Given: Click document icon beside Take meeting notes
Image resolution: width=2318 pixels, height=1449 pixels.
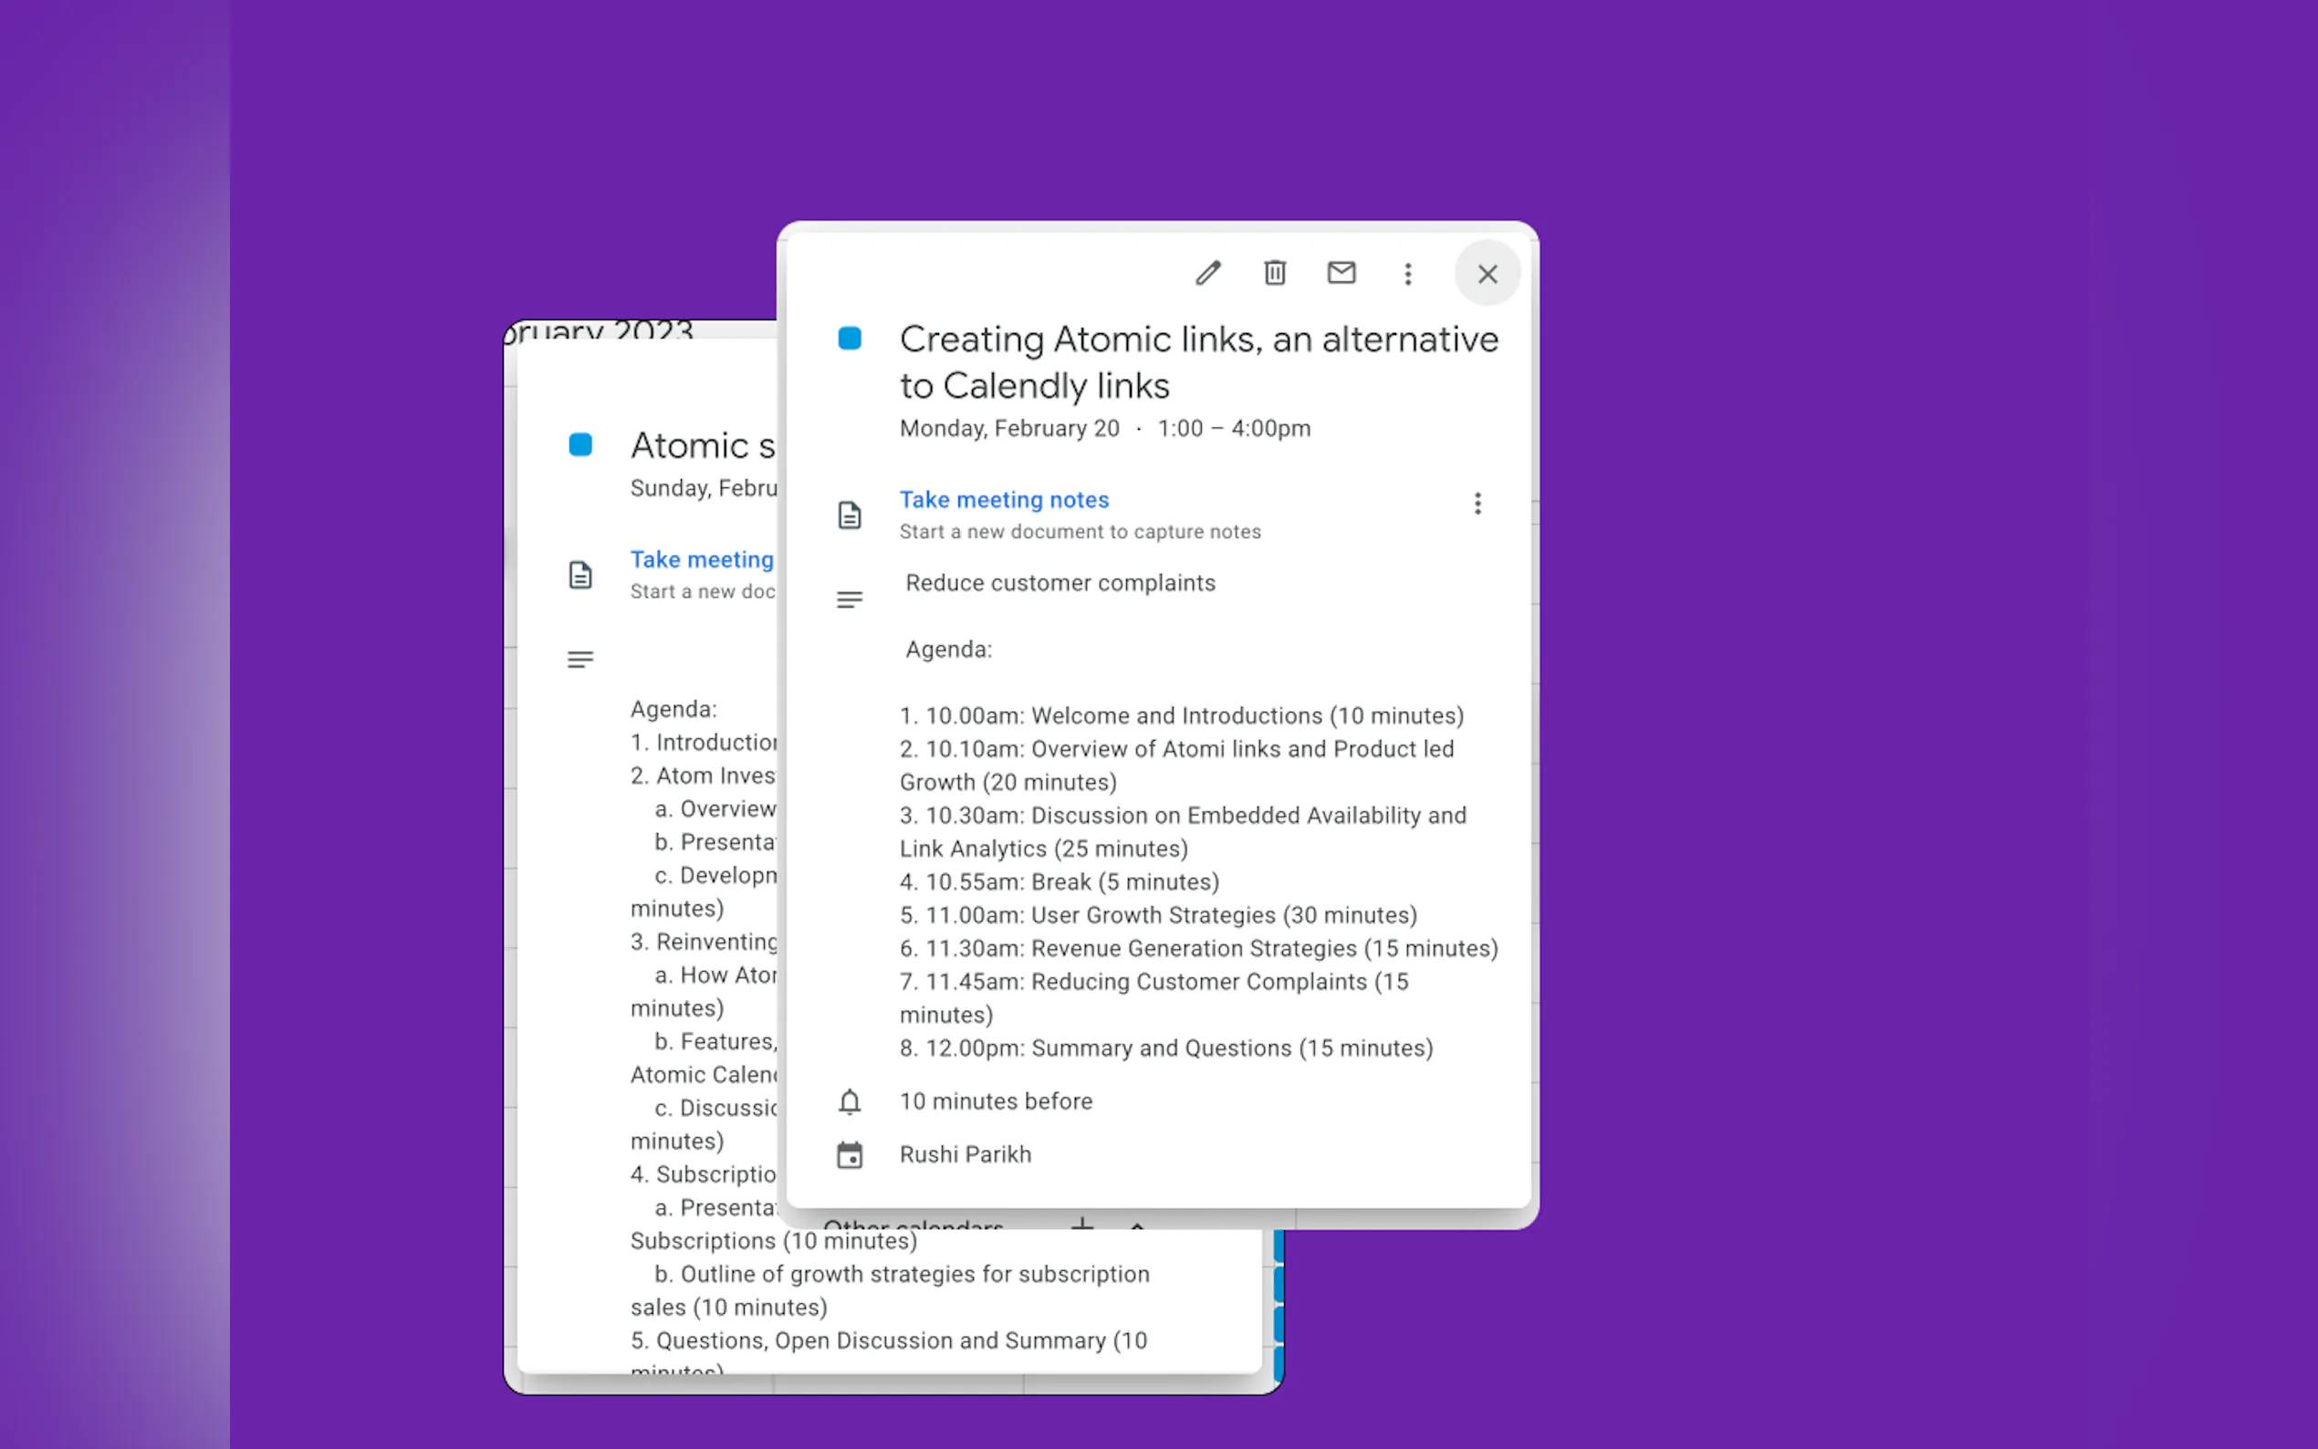Looking at the screenshot, I should click(x=849, y=516).
